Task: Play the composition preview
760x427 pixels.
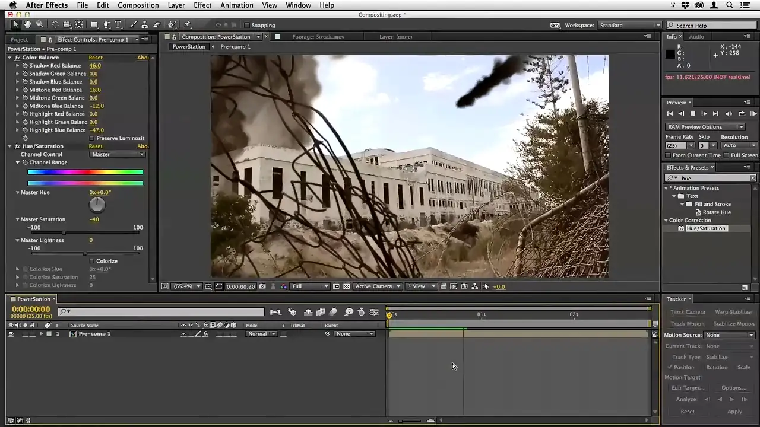Action: pos(704,114)
